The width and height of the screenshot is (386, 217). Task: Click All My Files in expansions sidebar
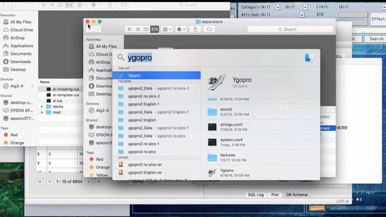click(103, 46)
